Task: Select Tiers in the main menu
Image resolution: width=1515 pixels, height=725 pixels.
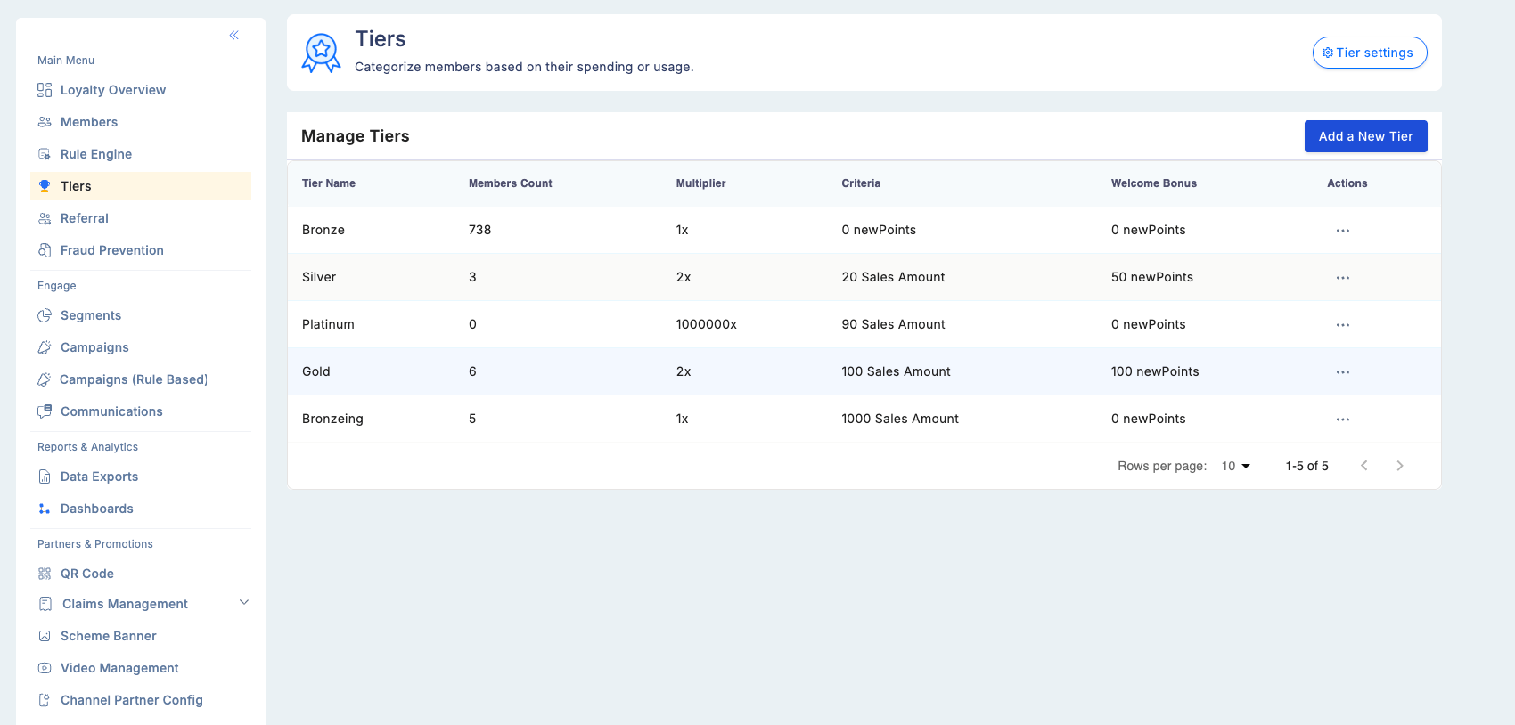Action: (141, 186)
